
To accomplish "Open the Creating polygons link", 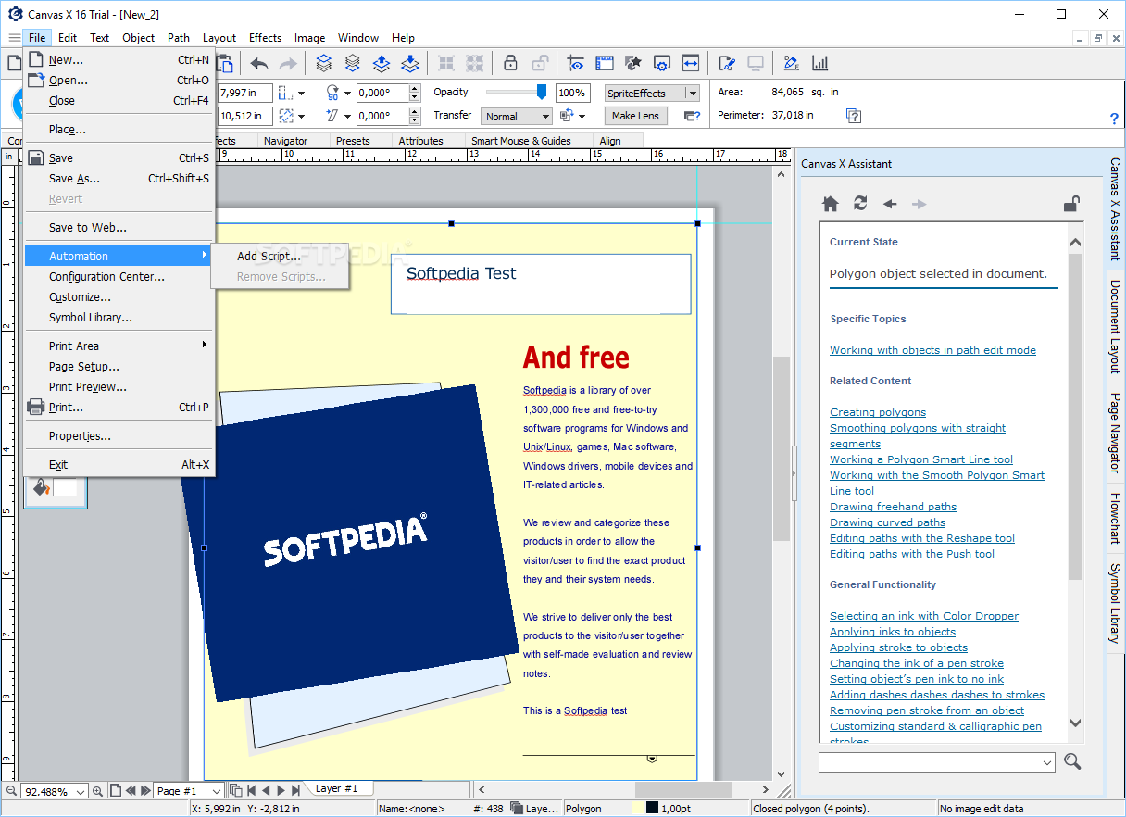I will pyautogui.click(x=878, y=412).
